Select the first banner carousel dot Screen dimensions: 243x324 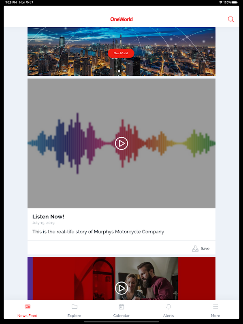coord(119,71)
